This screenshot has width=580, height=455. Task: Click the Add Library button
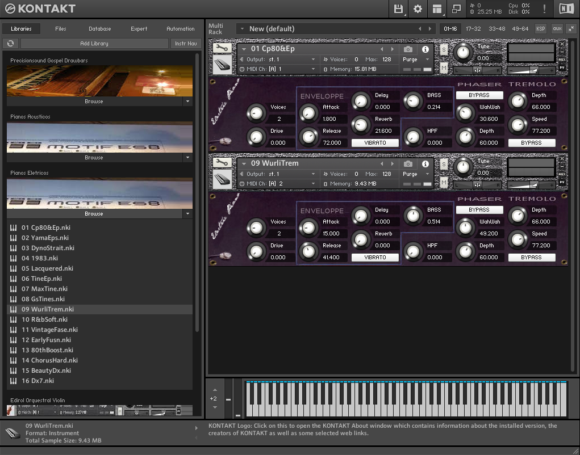(94, 44)
